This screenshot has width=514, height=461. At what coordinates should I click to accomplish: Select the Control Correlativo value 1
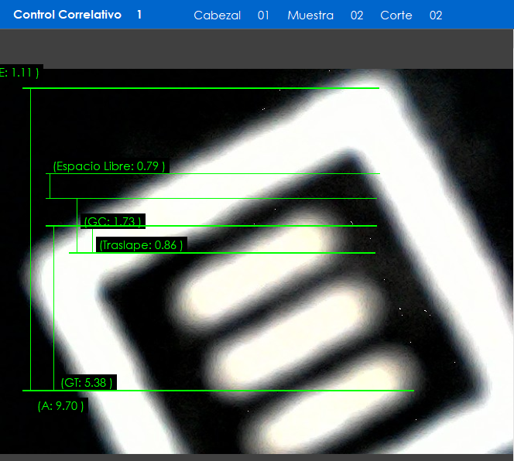(x=139, y=15)
